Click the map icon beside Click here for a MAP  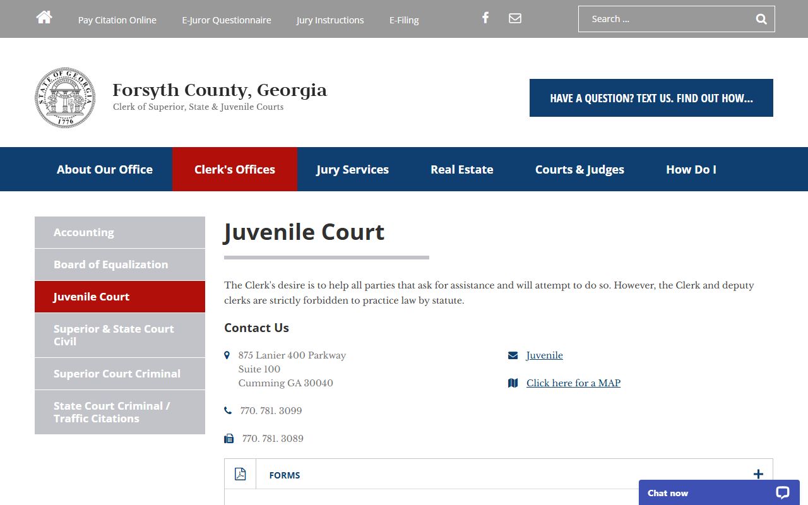(513, 383)
